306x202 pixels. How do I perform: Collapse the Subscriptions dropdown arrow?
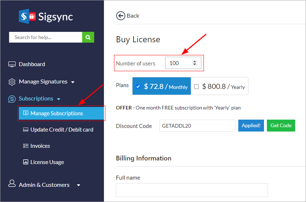(59, 99)
